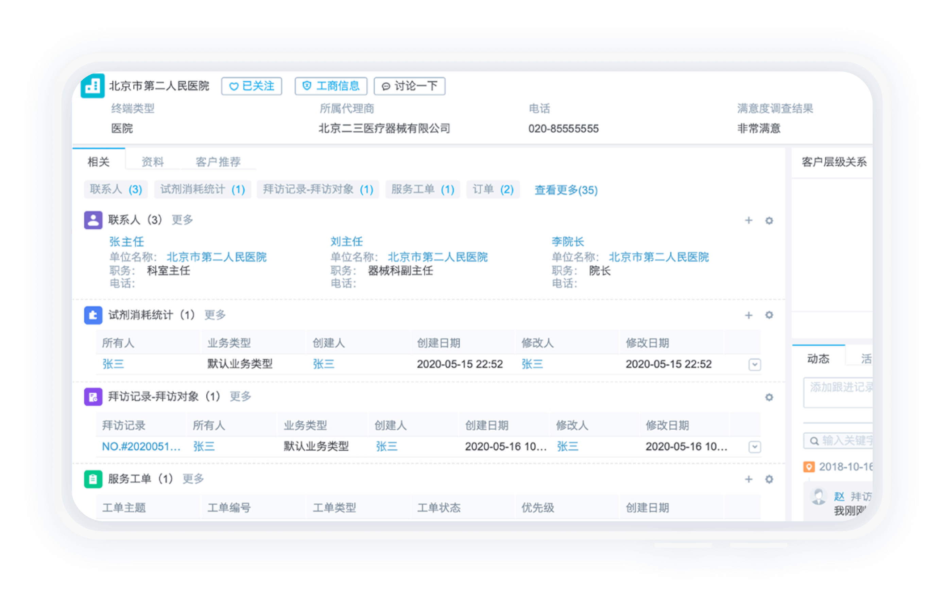Image resolution: width=944 pixels, height=601 pixels.
Task: Switch to the 客户推荐 tab
Action: [x=218, y=162]
